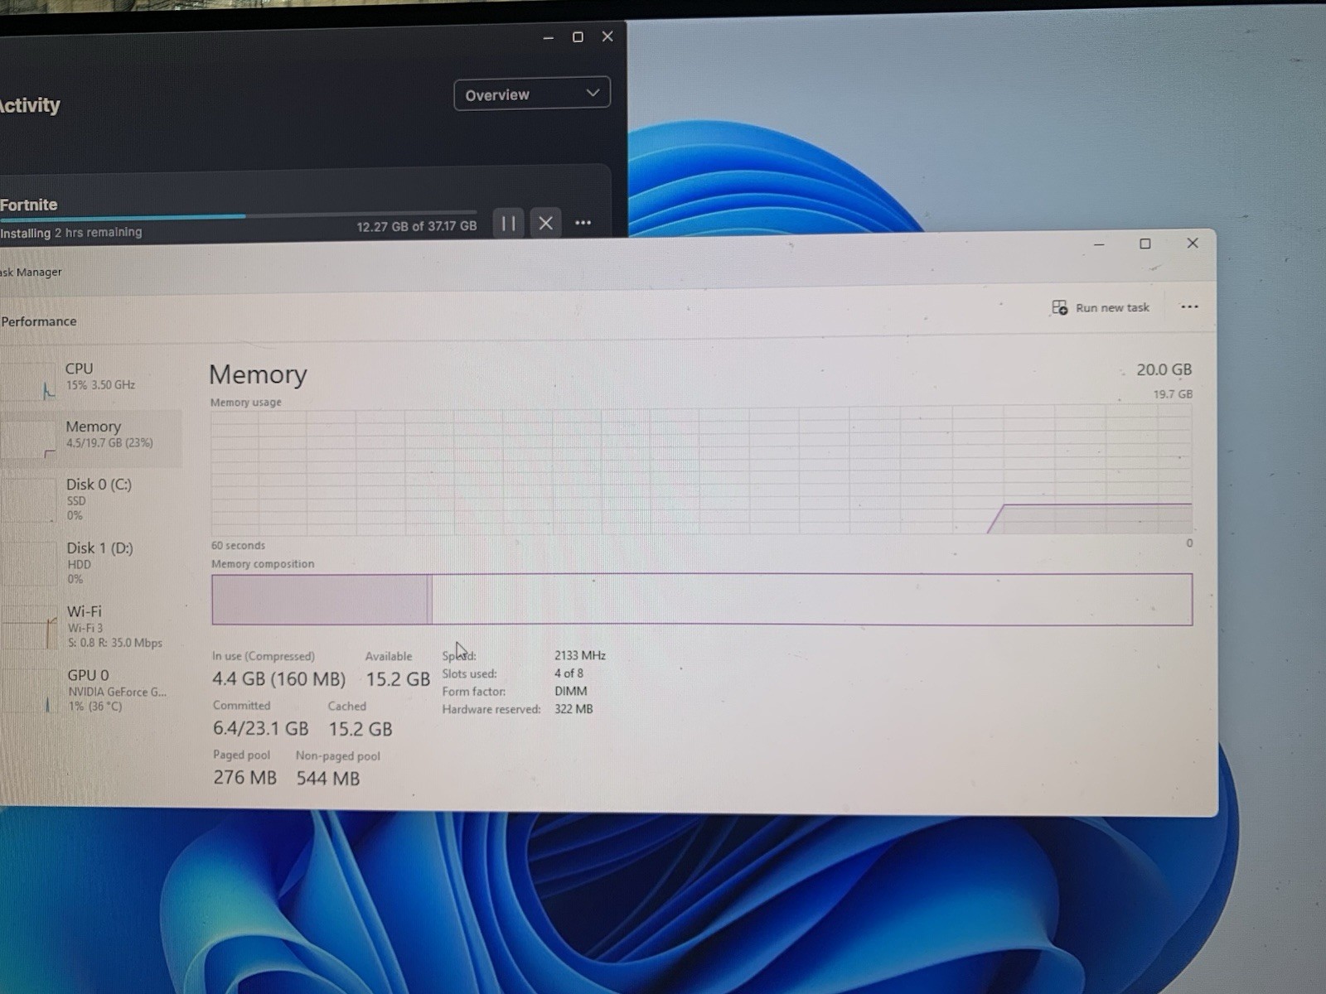Click the '544 MB' non-paged pool value
This screenshot has height=994, width=1326.
(328, 779)
